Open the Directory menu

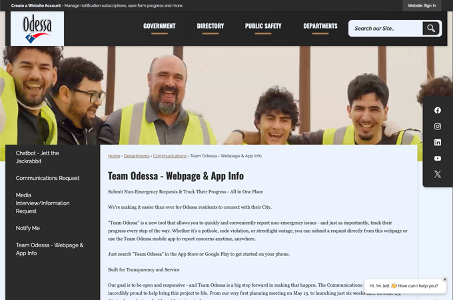point(211,26)
